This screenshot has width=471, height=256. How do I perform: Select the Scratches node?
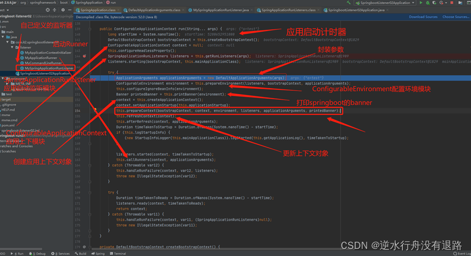coord(8,151)
